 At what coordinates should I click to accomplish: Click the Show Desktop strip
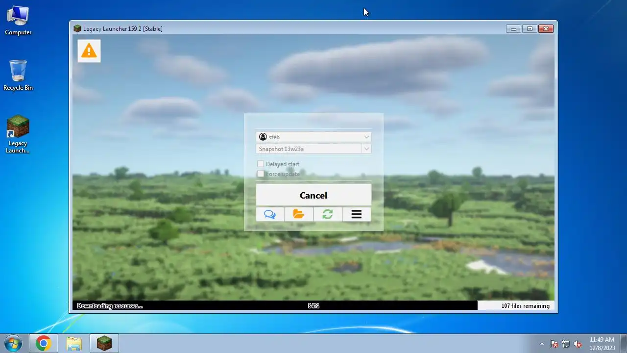tap(623, 344)
